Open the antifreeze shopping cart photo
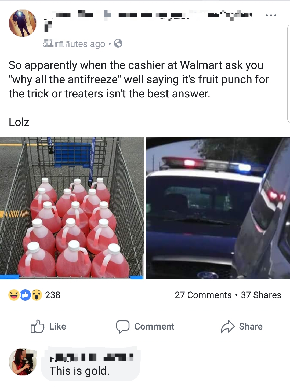The width and height of the screenshot is (290, 387). [x=72, y=208]
